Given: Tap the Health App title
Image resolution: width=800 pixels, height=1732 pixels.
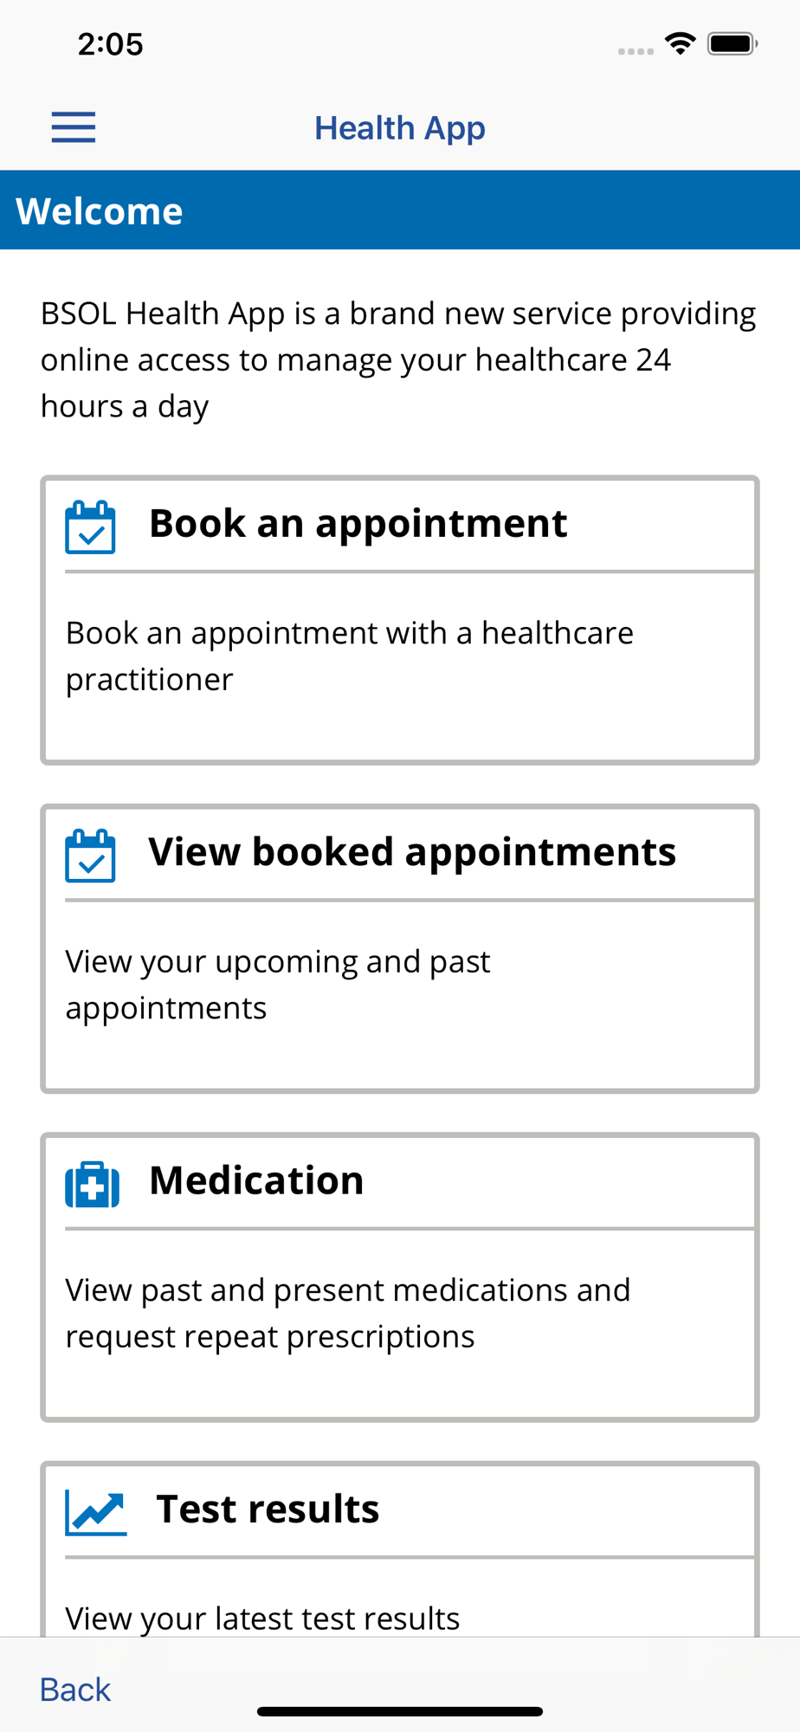Looking at the screenshot, I should point(400,128).
